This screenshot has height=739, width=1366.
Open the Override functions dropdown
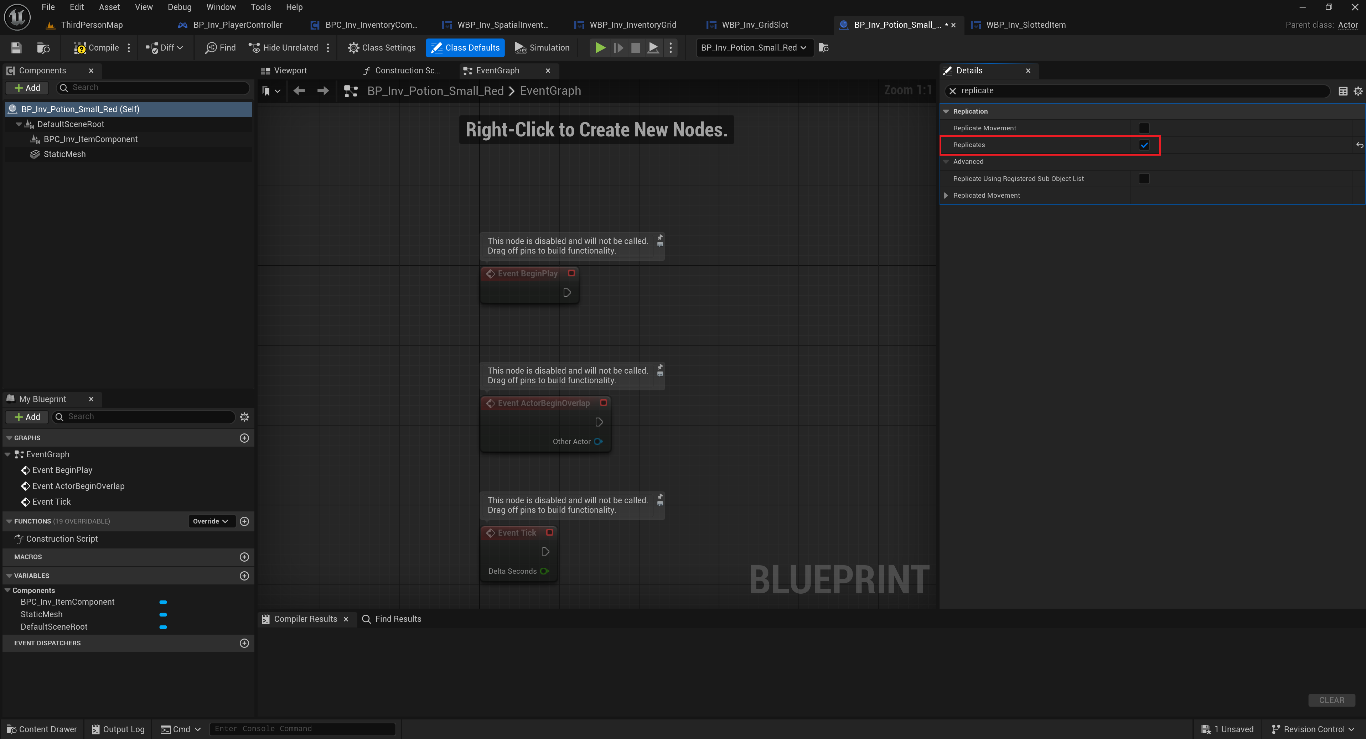[x=211, y=521]
